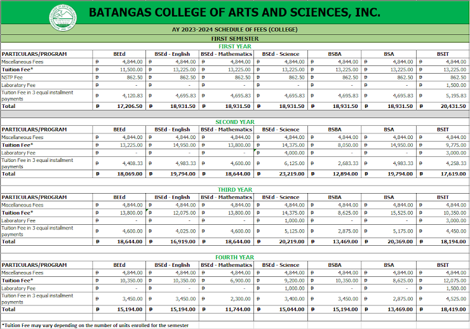Click the 20,369.00 total cell
Screen dimensions: 470x329
point(389,242)
